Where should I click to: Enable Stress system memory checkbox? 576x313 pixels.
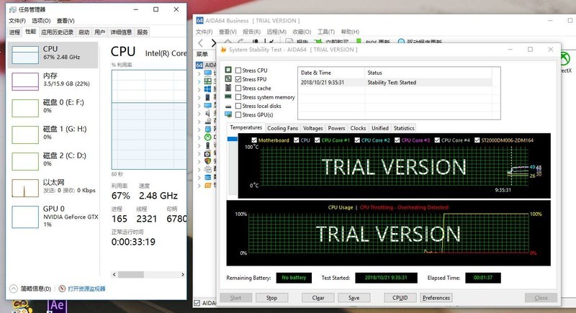(x=238, y=97)
